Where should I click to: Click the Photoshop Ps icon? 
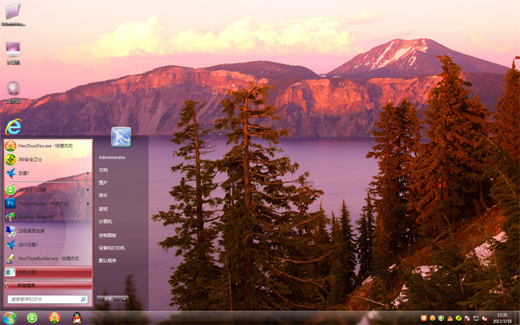[10, 204]
